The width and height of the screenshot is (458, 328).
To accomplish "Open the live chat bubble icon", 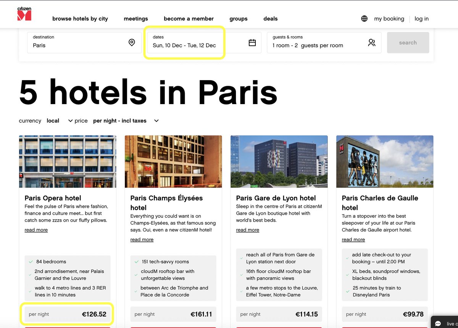I will tap(438, 324).
